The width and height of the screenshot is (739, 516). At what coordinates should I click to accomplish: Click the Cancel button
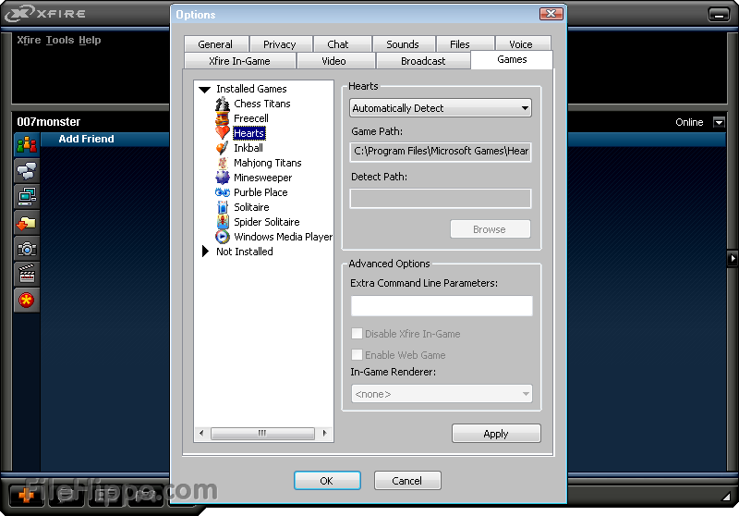coord(407,481)
